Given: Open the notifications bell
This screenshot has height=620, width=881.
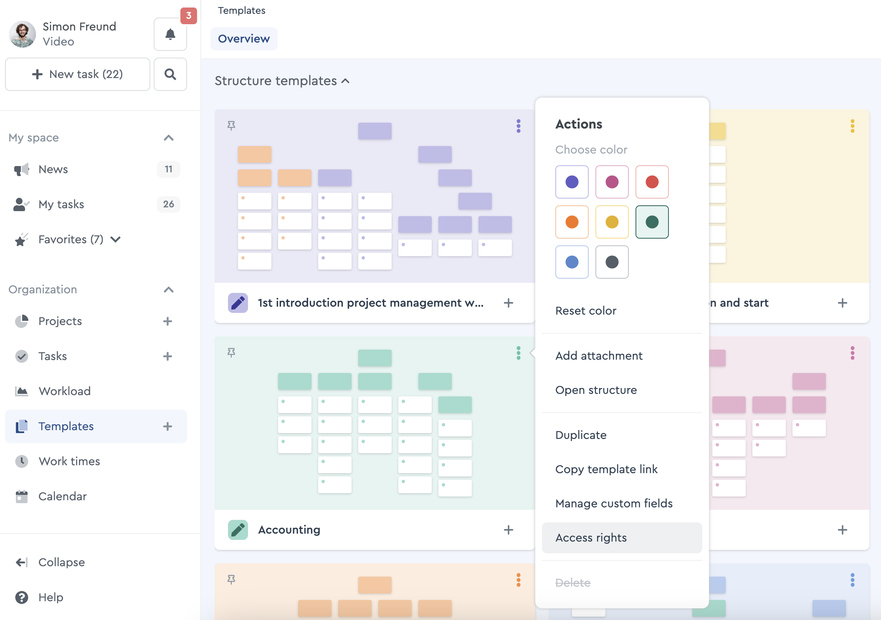Looking at the screenshot, I should coord(170,34).
